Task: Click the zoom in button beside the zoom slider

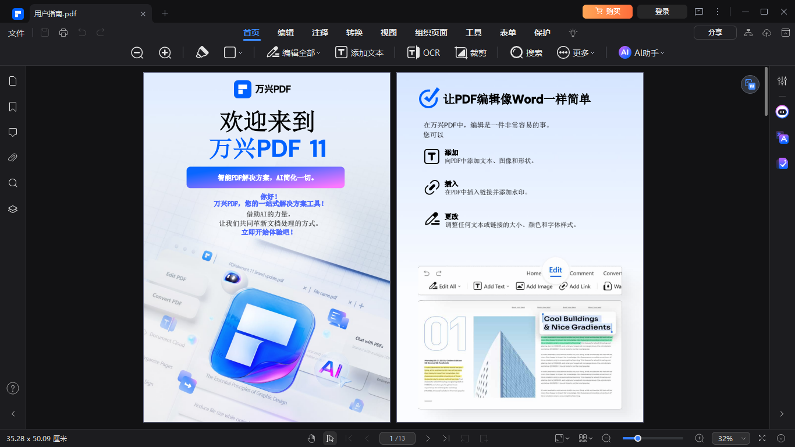Action: coord(700,438)
